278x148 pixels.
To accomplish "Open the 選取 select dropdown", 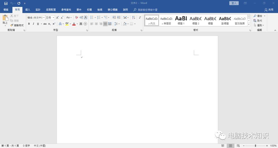I will [259, 25].
